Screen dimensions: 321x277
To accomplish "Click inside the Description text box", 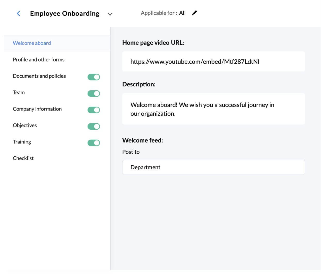I will tap(213, 109).
